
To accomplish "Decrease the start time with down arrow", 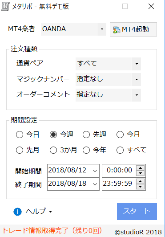I will pyautogui.click(x=140, y=173).
